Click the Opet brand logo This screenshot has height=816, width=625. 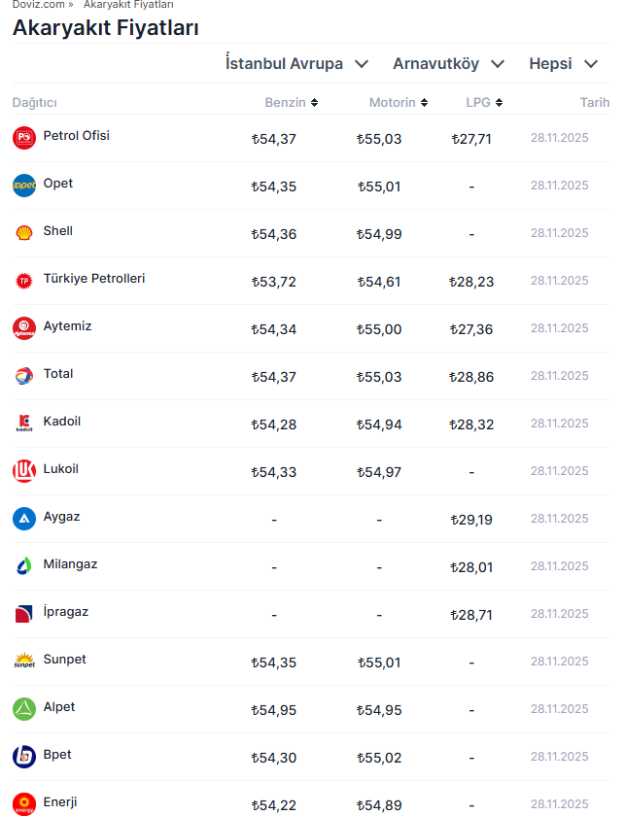(24, 186)
